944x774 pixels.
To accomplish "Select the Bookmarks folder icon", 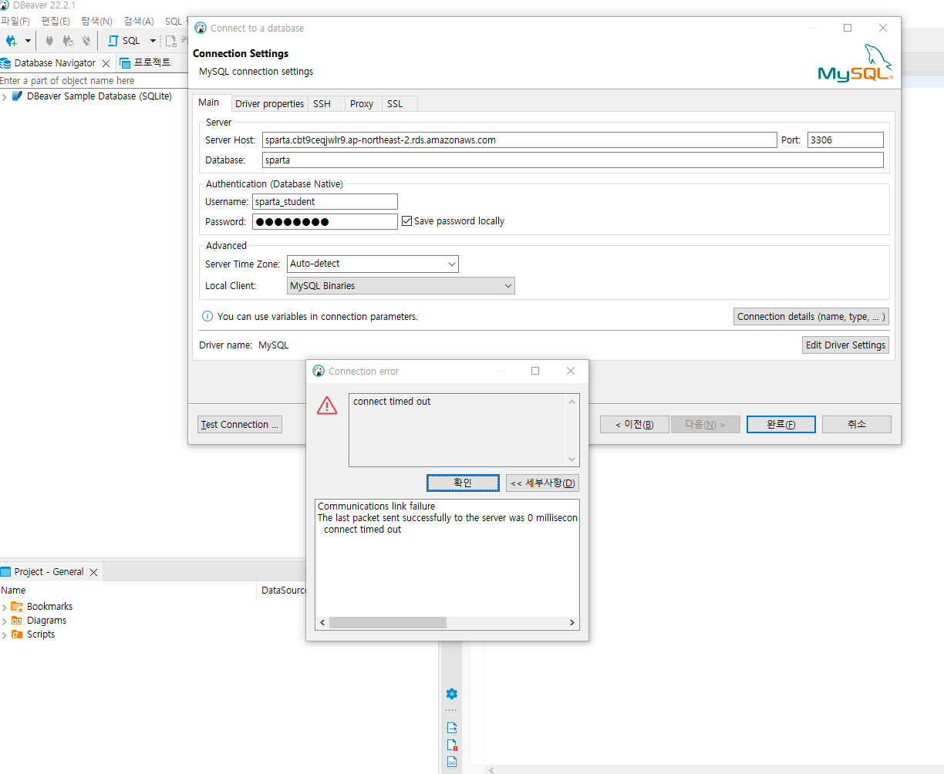I will tap(17, 607).
